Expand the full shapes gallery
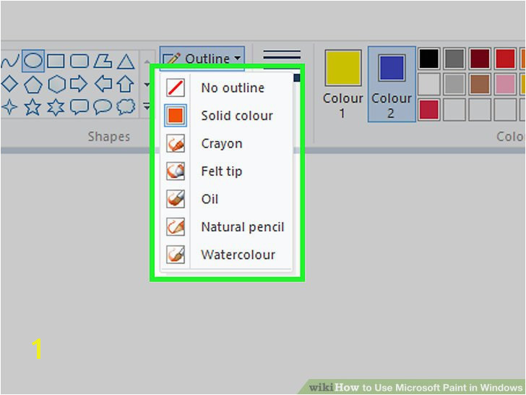 pos(147,107)
